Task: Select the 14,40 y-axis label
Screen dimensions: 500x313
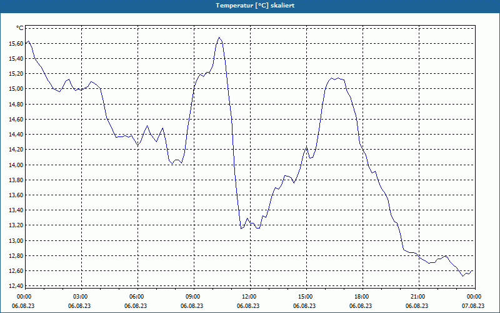Action: (16, 135)
